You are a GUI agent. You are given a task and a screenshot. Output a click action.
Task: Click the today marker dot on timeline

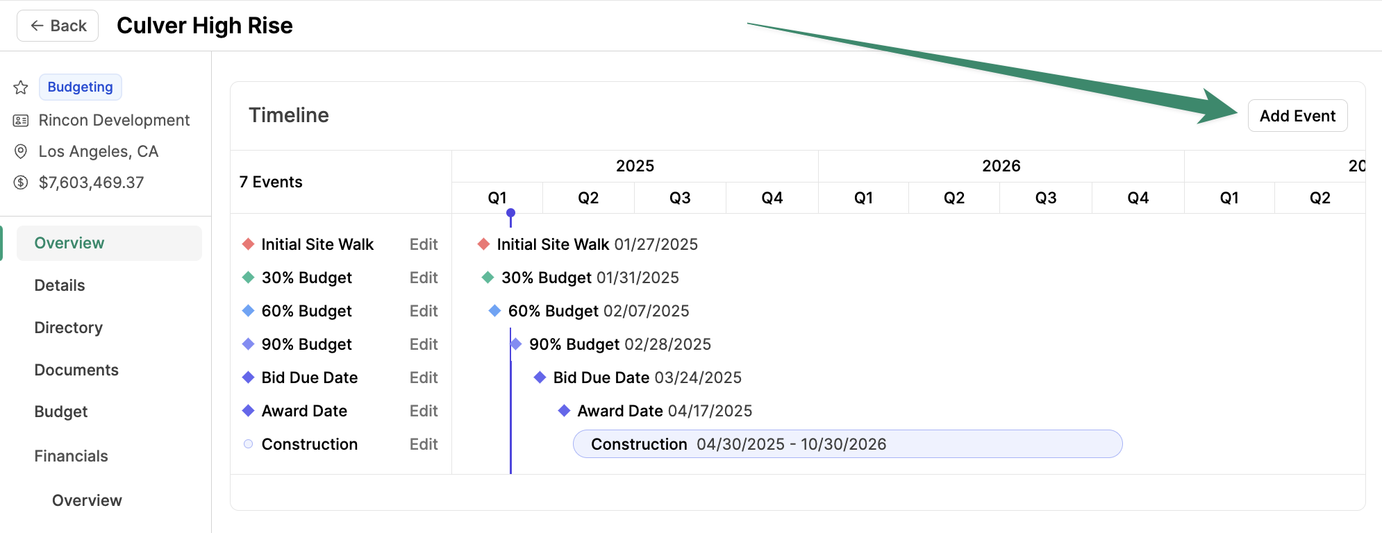pyautogui.click(x=510, y=213)
